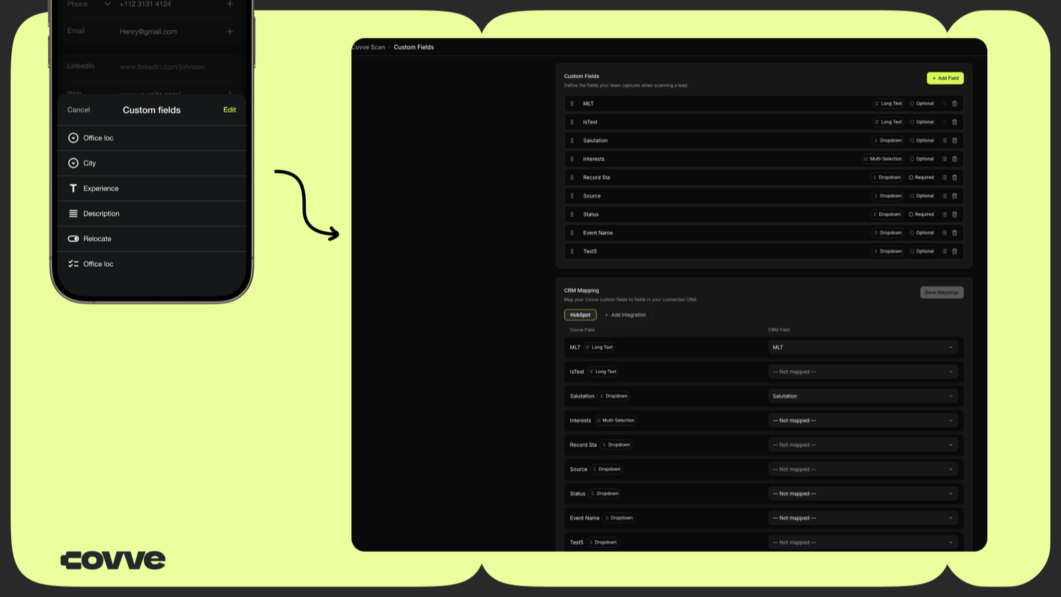Remove the Interests field with the trash icon
This screenshot has width=1061, height=597.
pyautogui.click(x=955, y=159)
